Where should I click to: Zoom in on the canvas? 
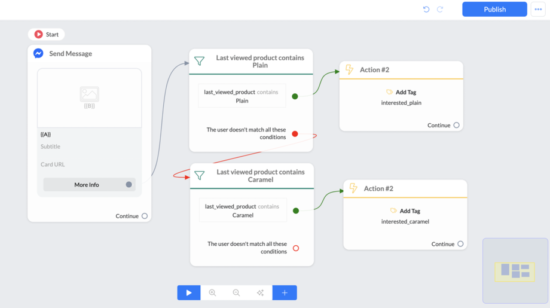coord(212,292)
